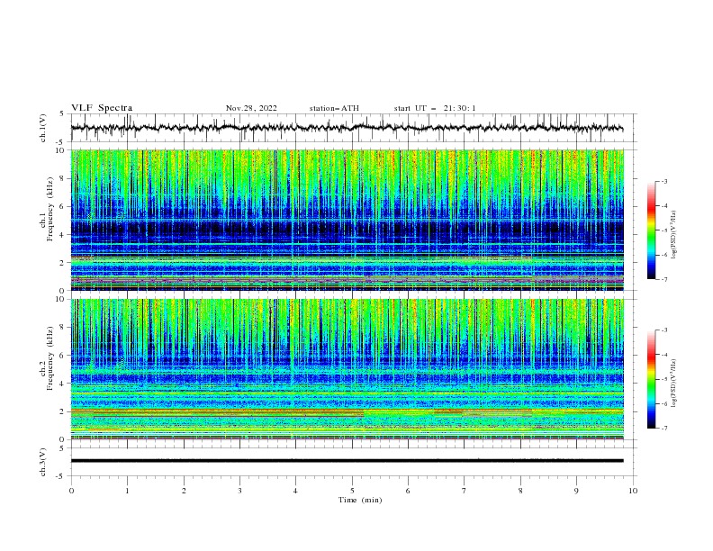
Task: Click time axis tick "9" at bottom
Action: [x=576, y=491]
